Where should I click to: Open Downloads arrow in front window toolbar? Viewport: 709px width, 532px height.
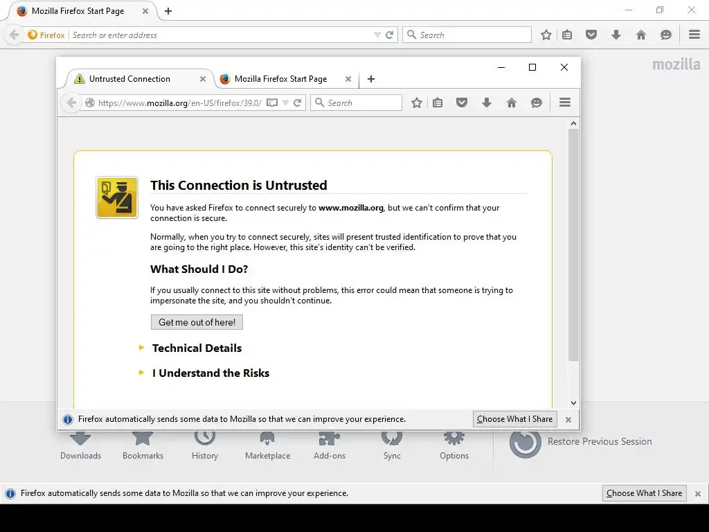[487, 103]
